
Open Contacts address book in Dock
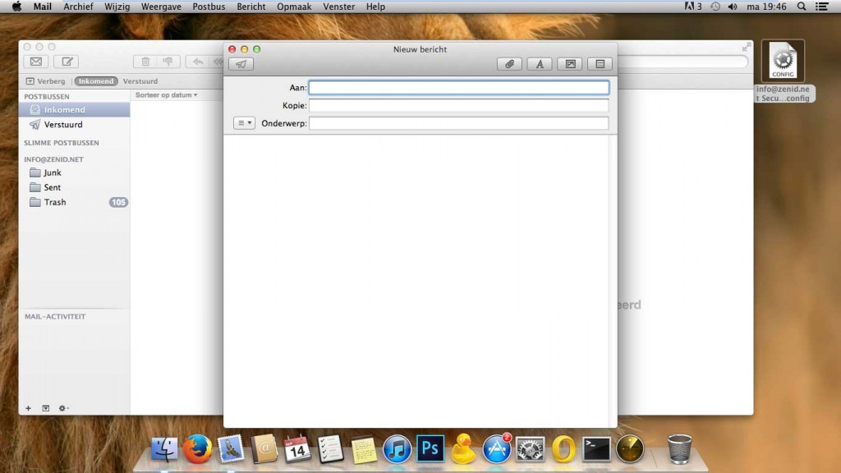click(x=264, y=449)
